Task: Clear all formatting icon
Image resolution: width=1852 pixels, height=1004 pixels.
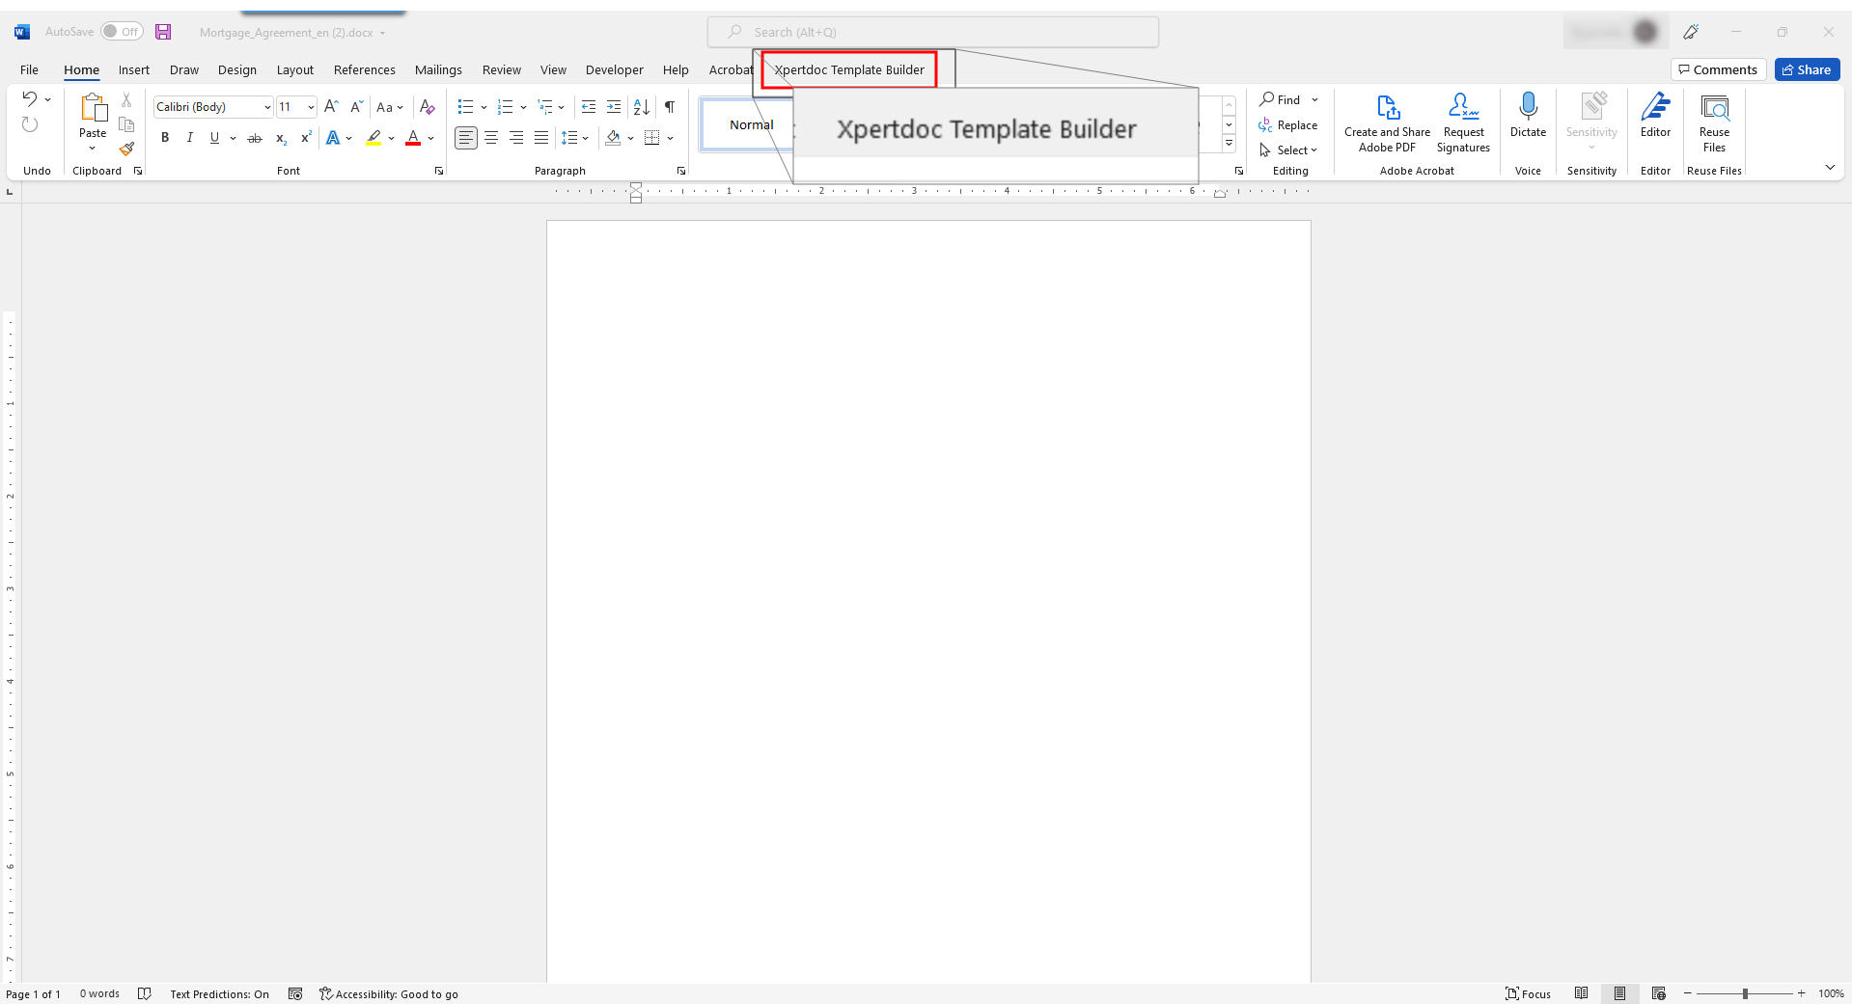Action: tap(428, 107)
